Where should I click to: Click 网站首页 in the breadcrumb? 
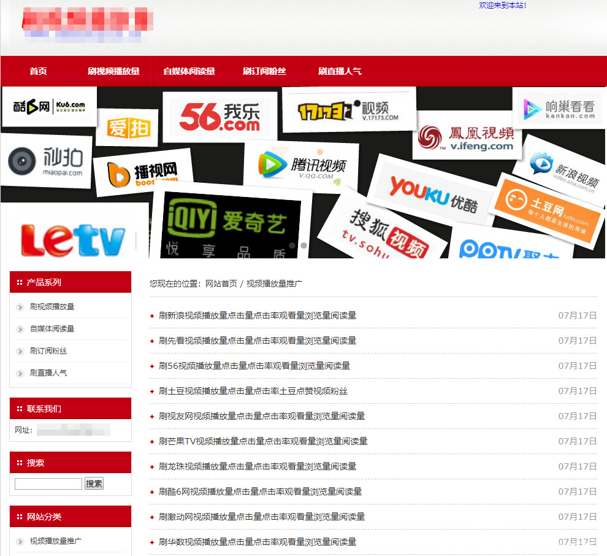click(221, 284)
